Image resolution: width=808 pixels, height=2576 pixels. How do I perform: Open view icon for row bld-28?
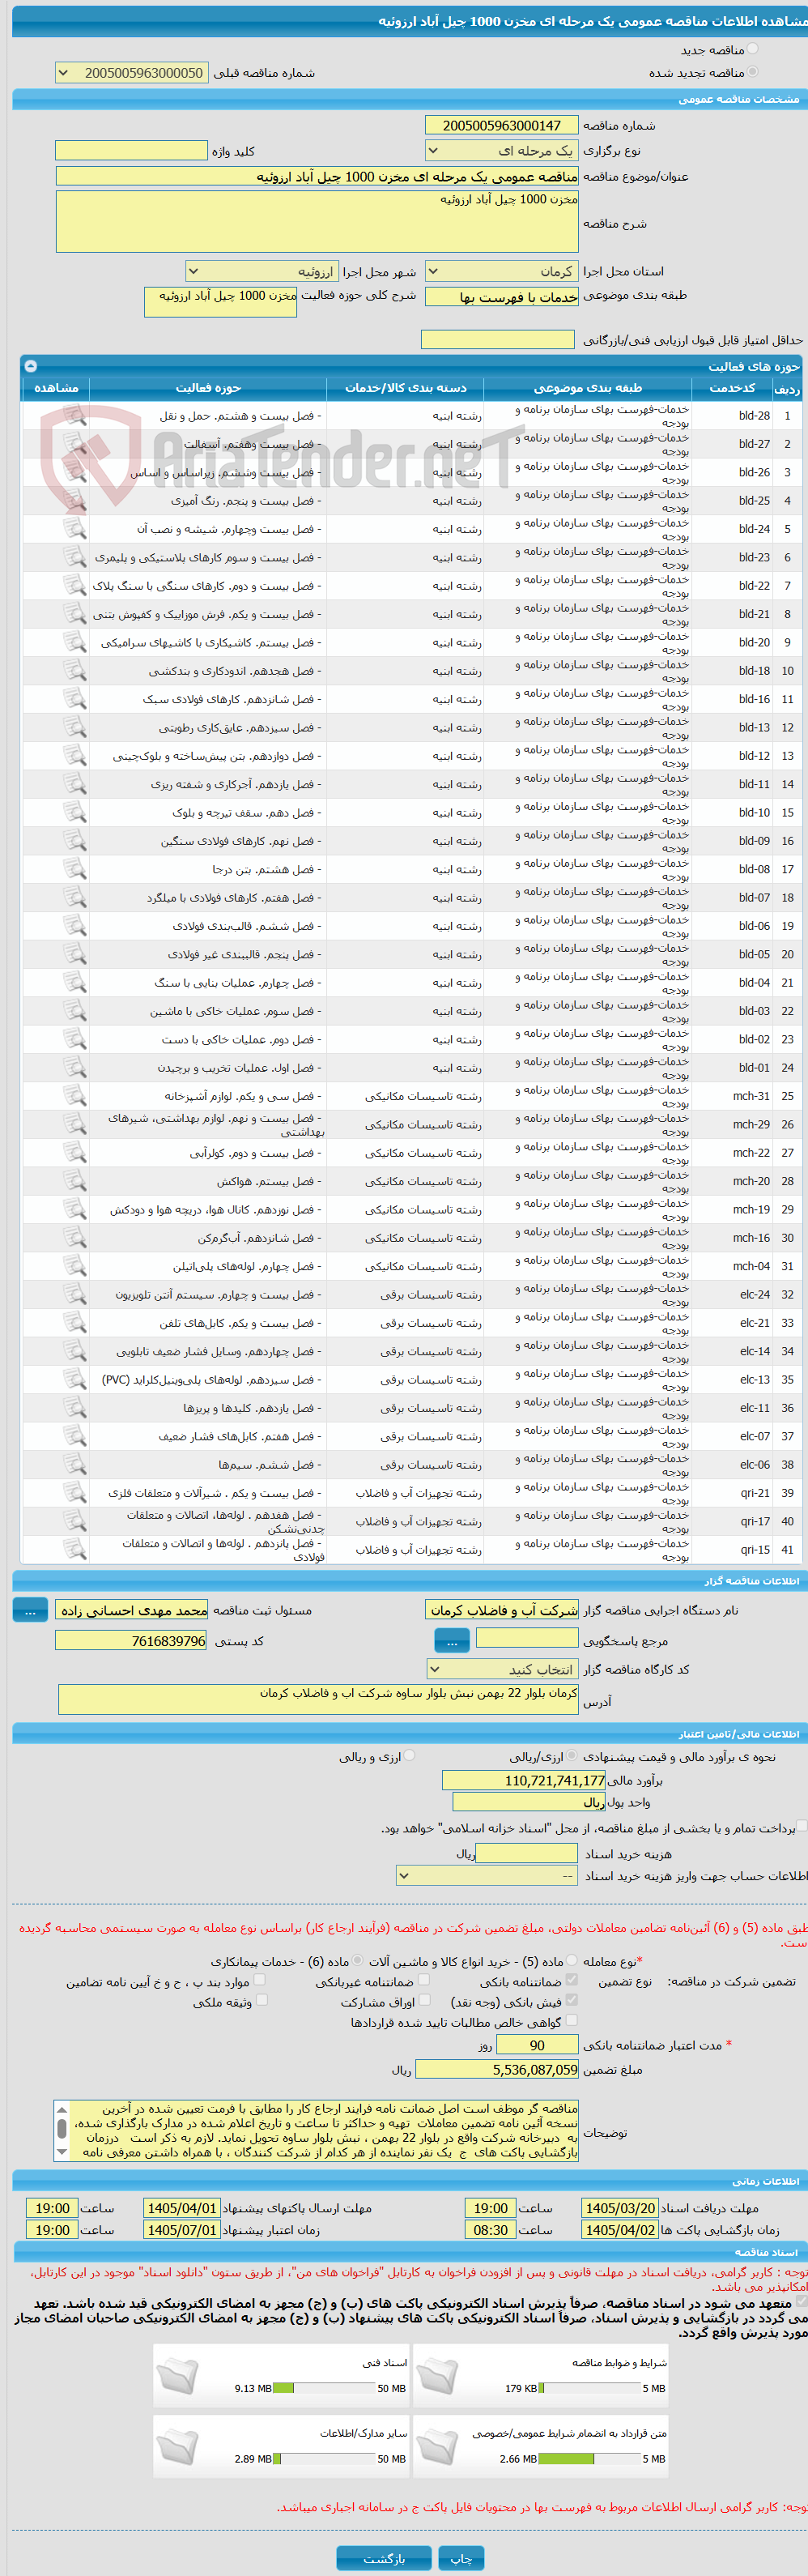pos(75,415)
